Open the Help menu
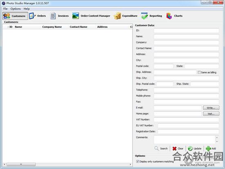The height and width of the screenshot is (169, 225). pos(27,9)
